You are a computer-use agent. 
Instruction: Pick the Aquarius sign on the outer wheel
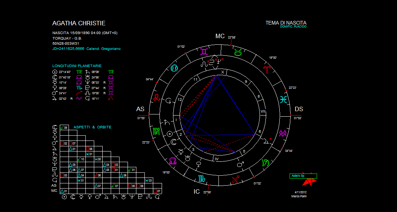[x=283, y=133]
